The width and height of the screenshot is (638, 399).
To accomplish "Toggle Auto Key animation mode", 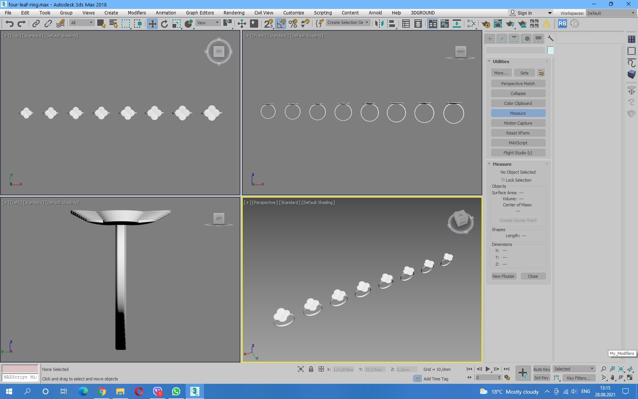I will pyautogui.click(x=541, y=369).
